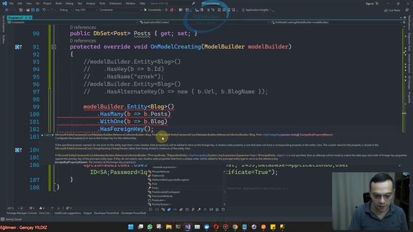
Task: Select the 'Post' IntelliSense suggestion
Action: click(x=186, y=184)
